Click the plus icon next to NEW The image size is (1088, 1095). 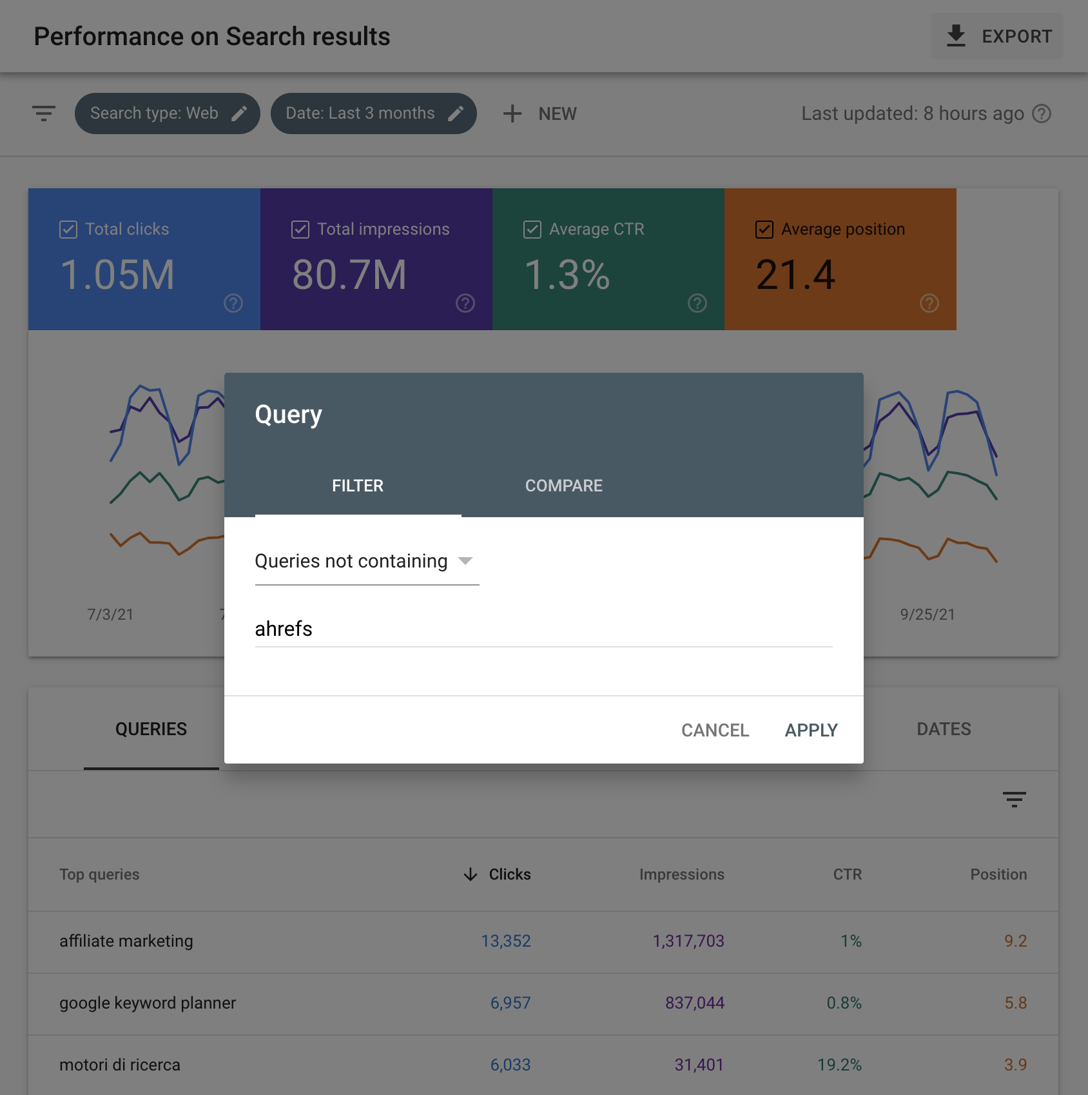[x=512, y=113]
